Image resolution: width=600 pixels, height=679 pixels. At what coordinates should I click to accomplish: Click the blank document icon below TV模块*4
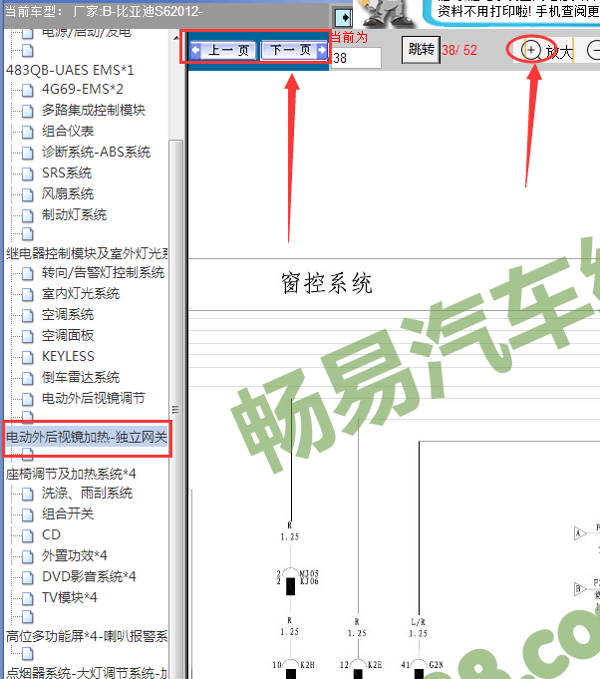click(28, 616)
